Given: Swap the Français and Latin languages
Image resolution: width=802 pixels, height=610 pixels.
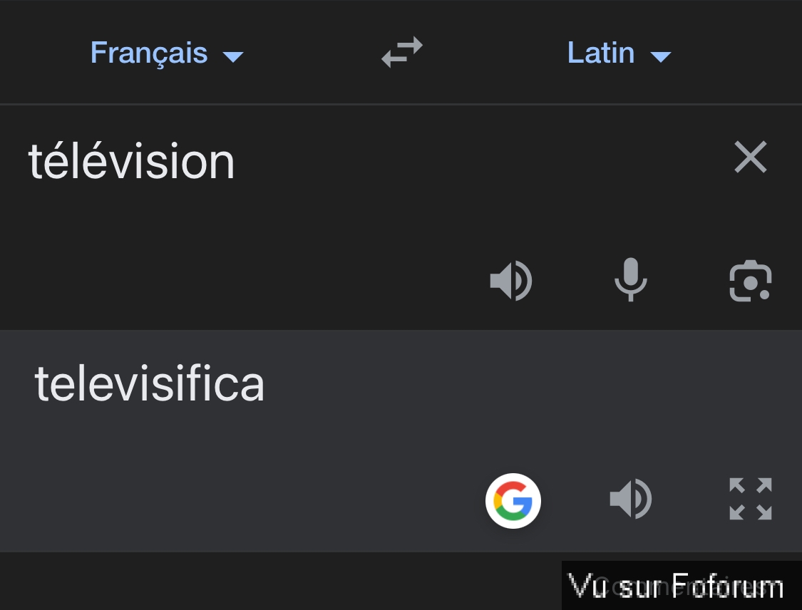Looking at the screenshot, I should pos(402,52).
